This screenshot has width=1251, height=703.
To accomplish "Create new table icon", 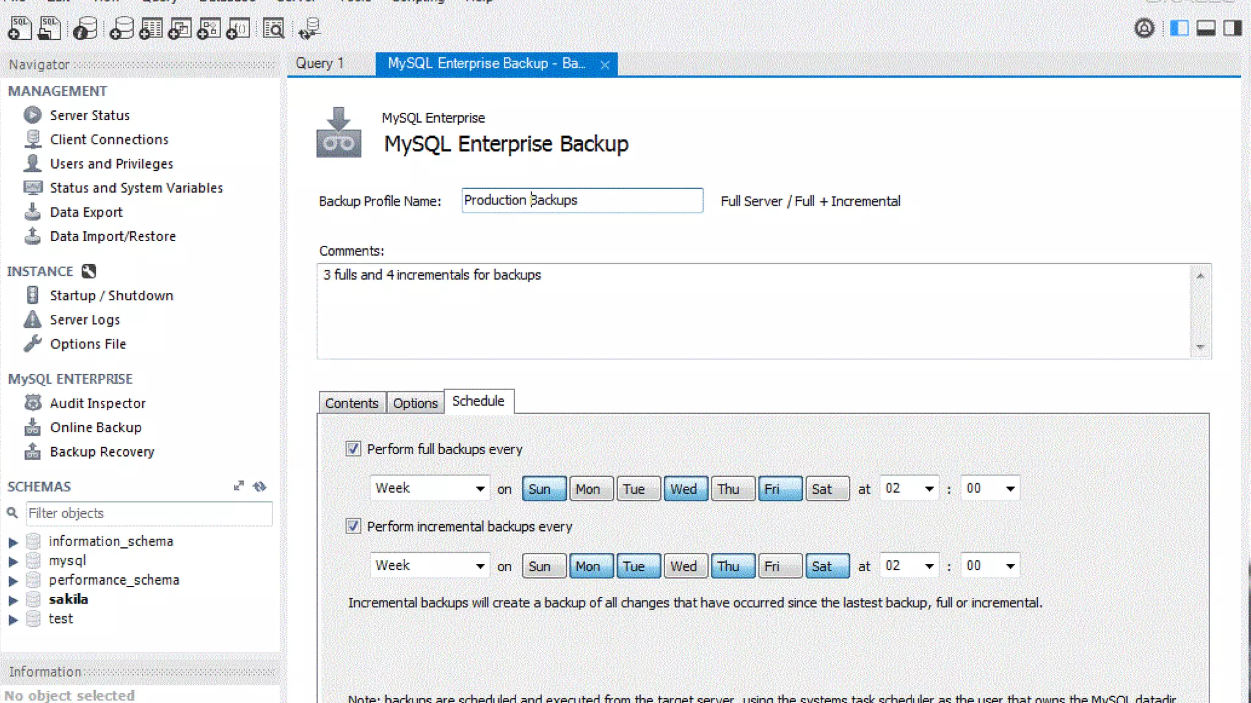I will [x=150, y=28].
